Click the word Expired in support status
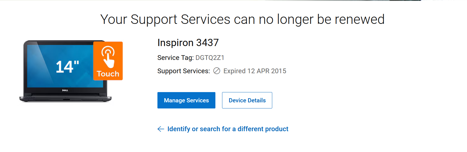467x152 pixels. click(234, 71)
